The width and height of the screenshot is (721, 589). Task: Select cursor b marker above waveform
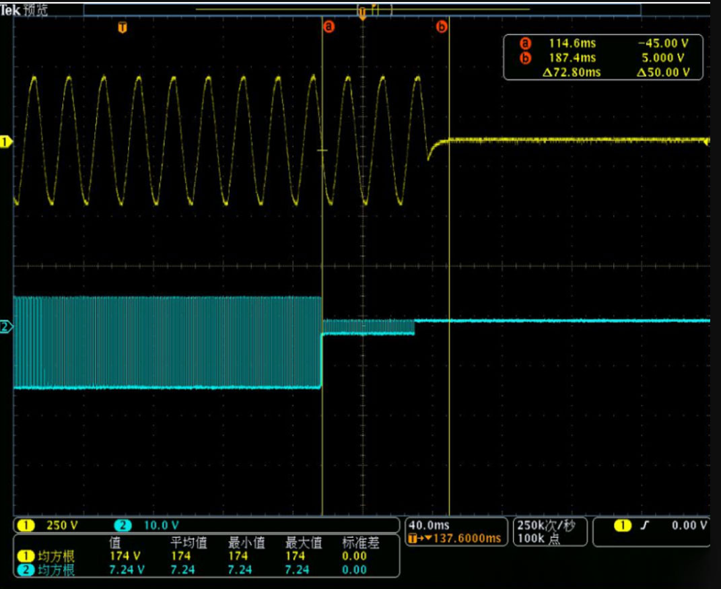pos(442,27)
